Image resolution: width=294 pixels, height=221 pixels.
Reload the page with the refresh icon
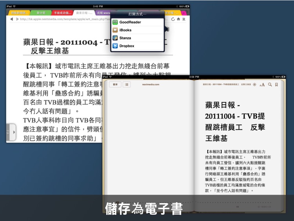[173, 19]
